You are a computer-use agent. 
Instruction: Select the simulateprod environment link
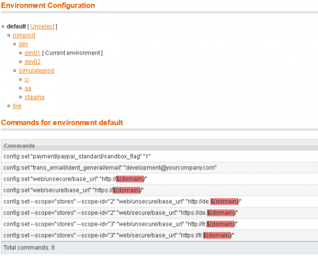click(36, 71)
